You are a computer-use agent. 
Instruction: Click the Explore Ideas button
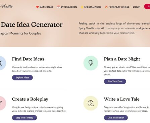[22, 77]
